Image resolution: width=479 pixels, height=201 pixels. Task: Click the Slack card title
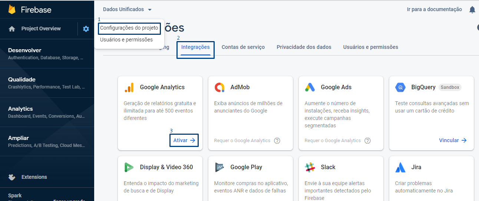click(328, 167)
